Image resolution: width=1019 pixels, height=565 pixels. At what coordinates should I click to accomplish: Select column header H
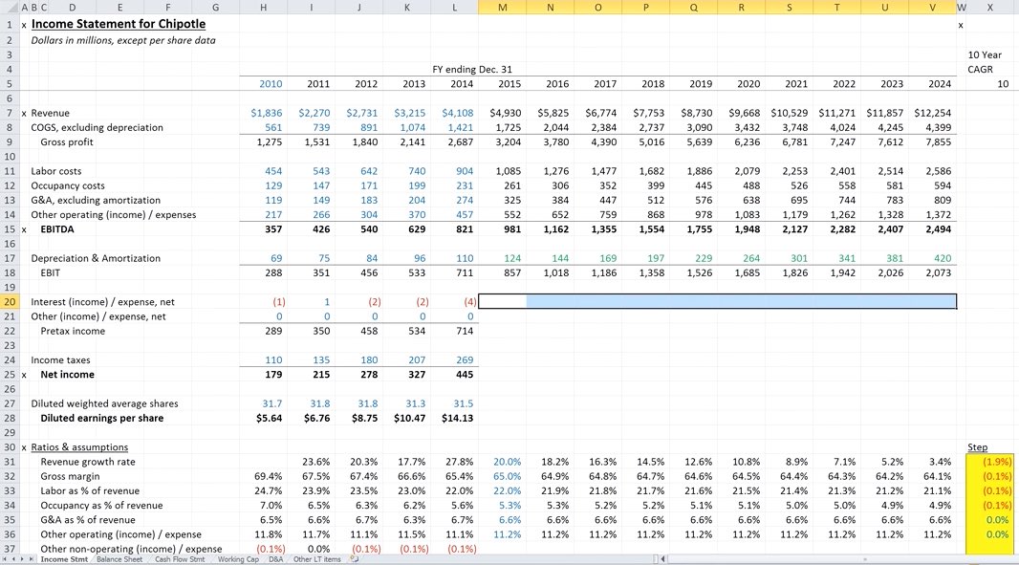tap(263, 7)
